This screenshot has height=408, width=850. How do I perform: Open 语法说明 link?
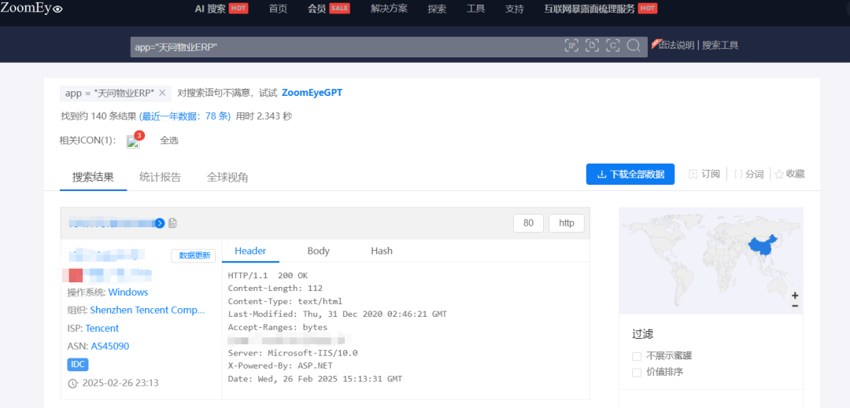pyautogui.click(x=676, y=46)
